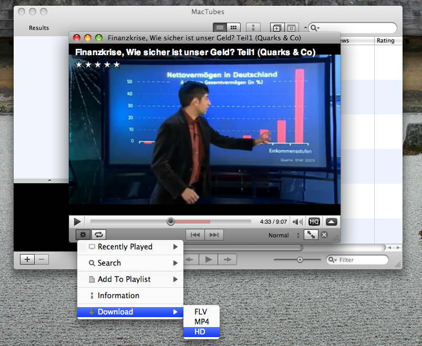
Task: Switch results to list view
Action: click(220, 27)
